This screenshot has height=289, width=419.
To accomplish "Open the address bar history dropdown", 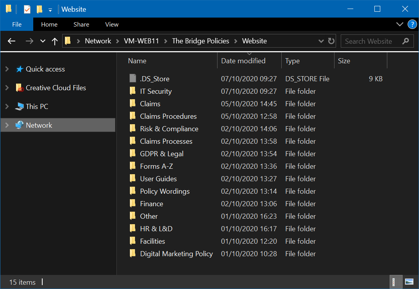I will coord(321,41).
